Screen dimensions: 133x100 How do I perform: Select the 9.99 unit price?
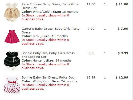[x=91, y=53]
